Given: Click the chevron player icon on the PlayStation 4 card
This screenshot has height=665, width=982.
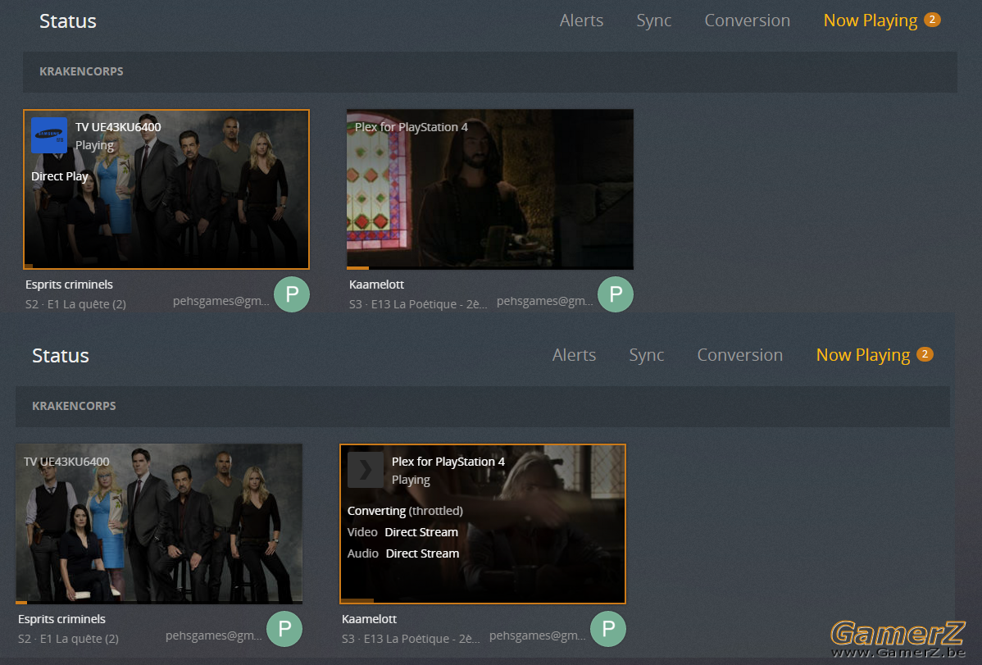Looking at the screenshot, I should tap(366, 470).
